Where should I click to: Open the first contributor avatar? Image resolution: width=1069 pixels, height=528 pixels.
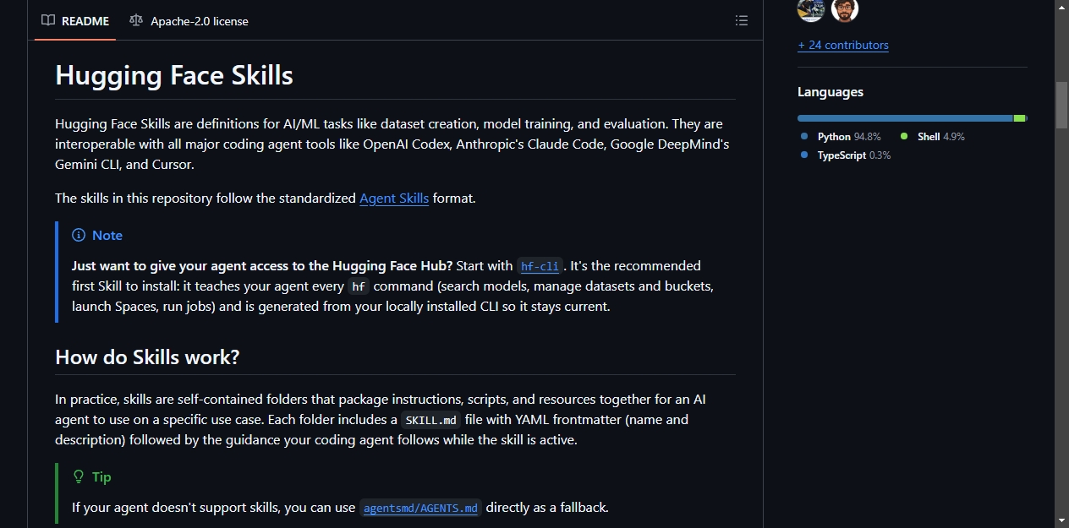(x=811, y=8)
